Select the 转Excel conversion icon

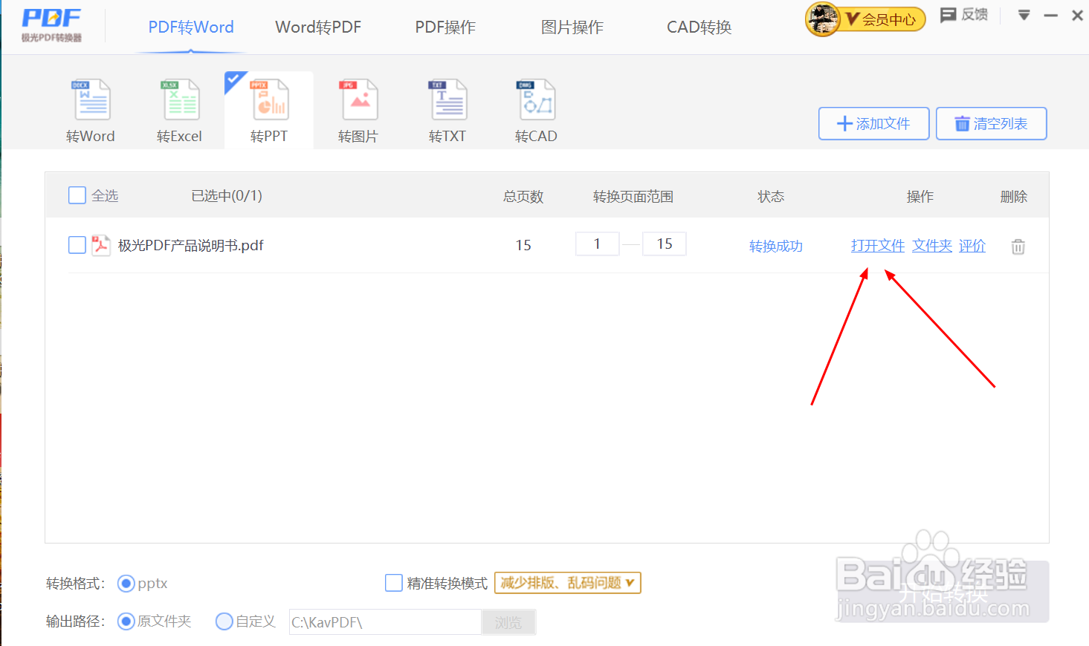coord(180,111)
